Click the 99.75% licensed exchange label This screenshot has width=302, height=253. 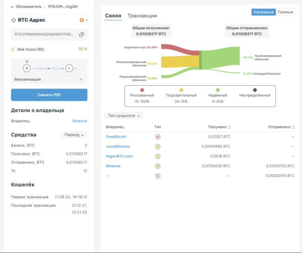[x=248, y=58]
